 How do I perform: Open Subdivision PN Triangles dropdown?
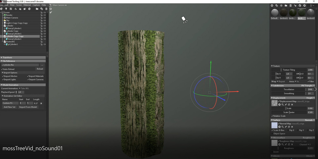[x=308, y=86]
